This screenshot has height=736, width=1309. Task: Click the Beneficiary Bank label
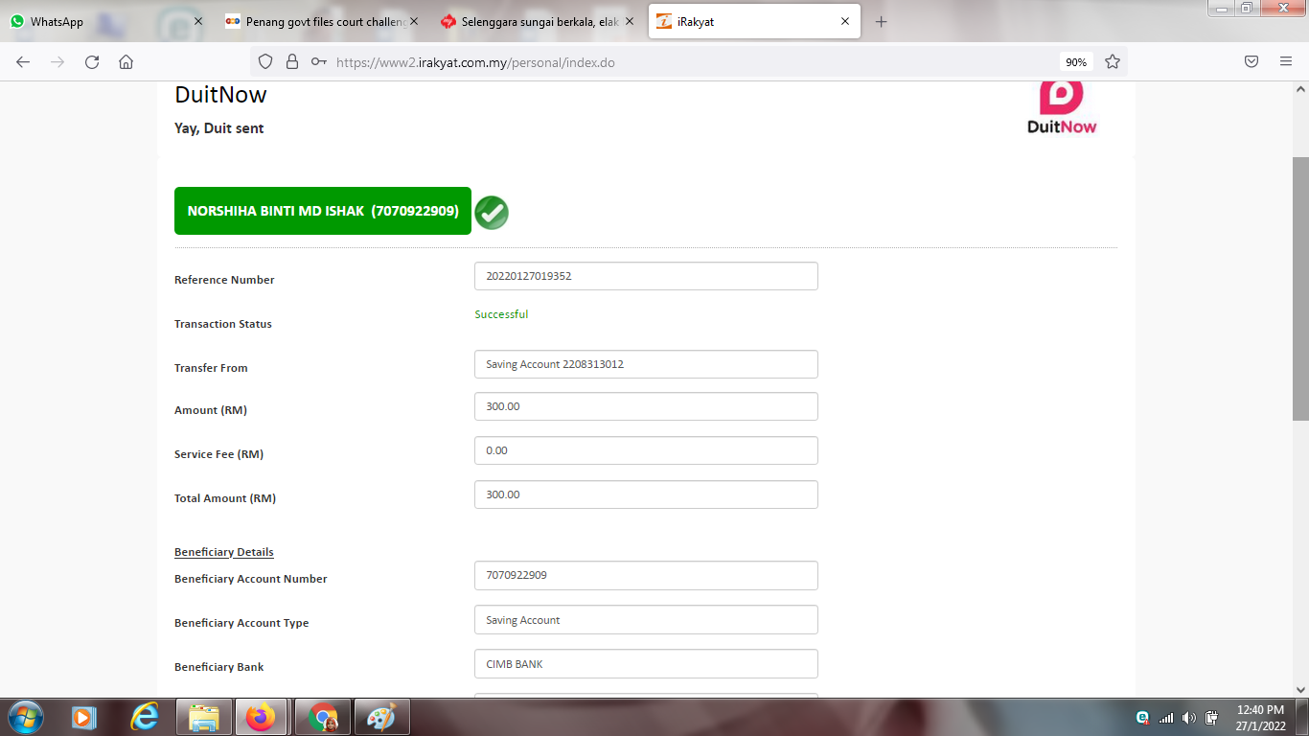tap(218, 667)
